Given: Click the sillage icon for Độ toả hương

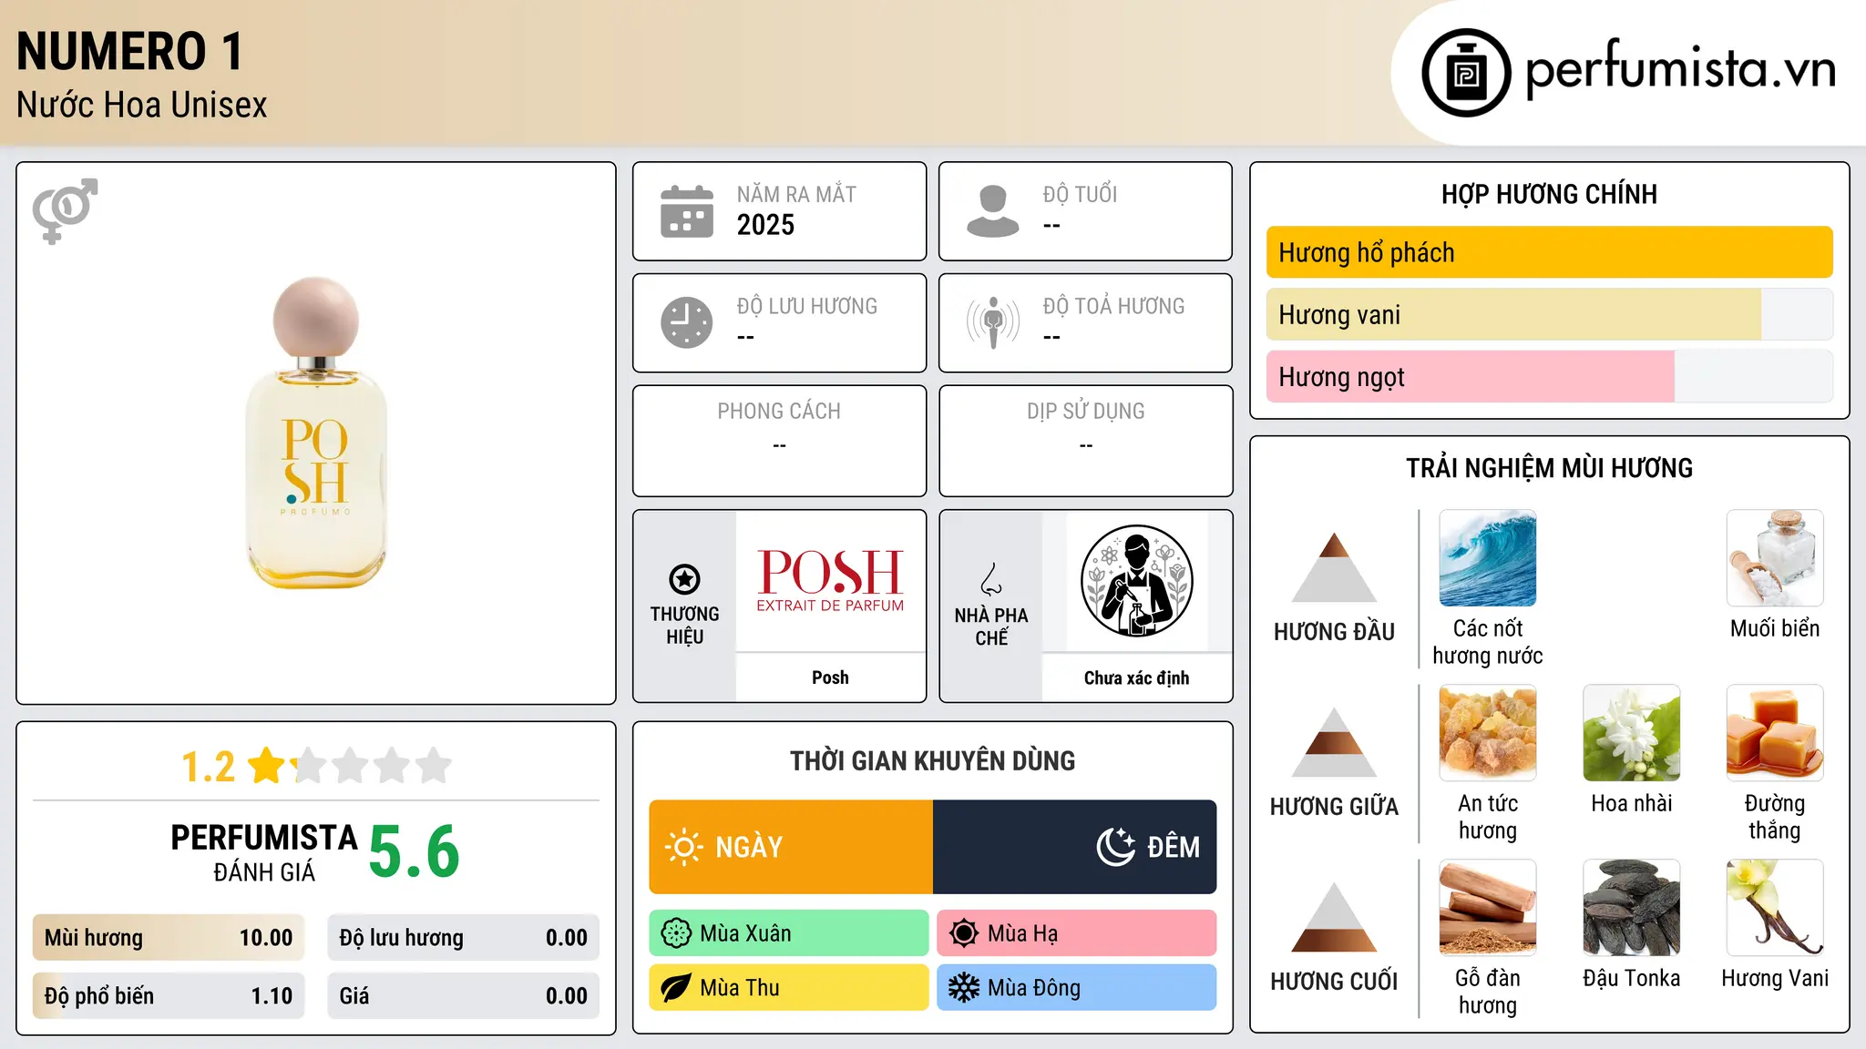Looking at the screenshot, I should point(993,322).
